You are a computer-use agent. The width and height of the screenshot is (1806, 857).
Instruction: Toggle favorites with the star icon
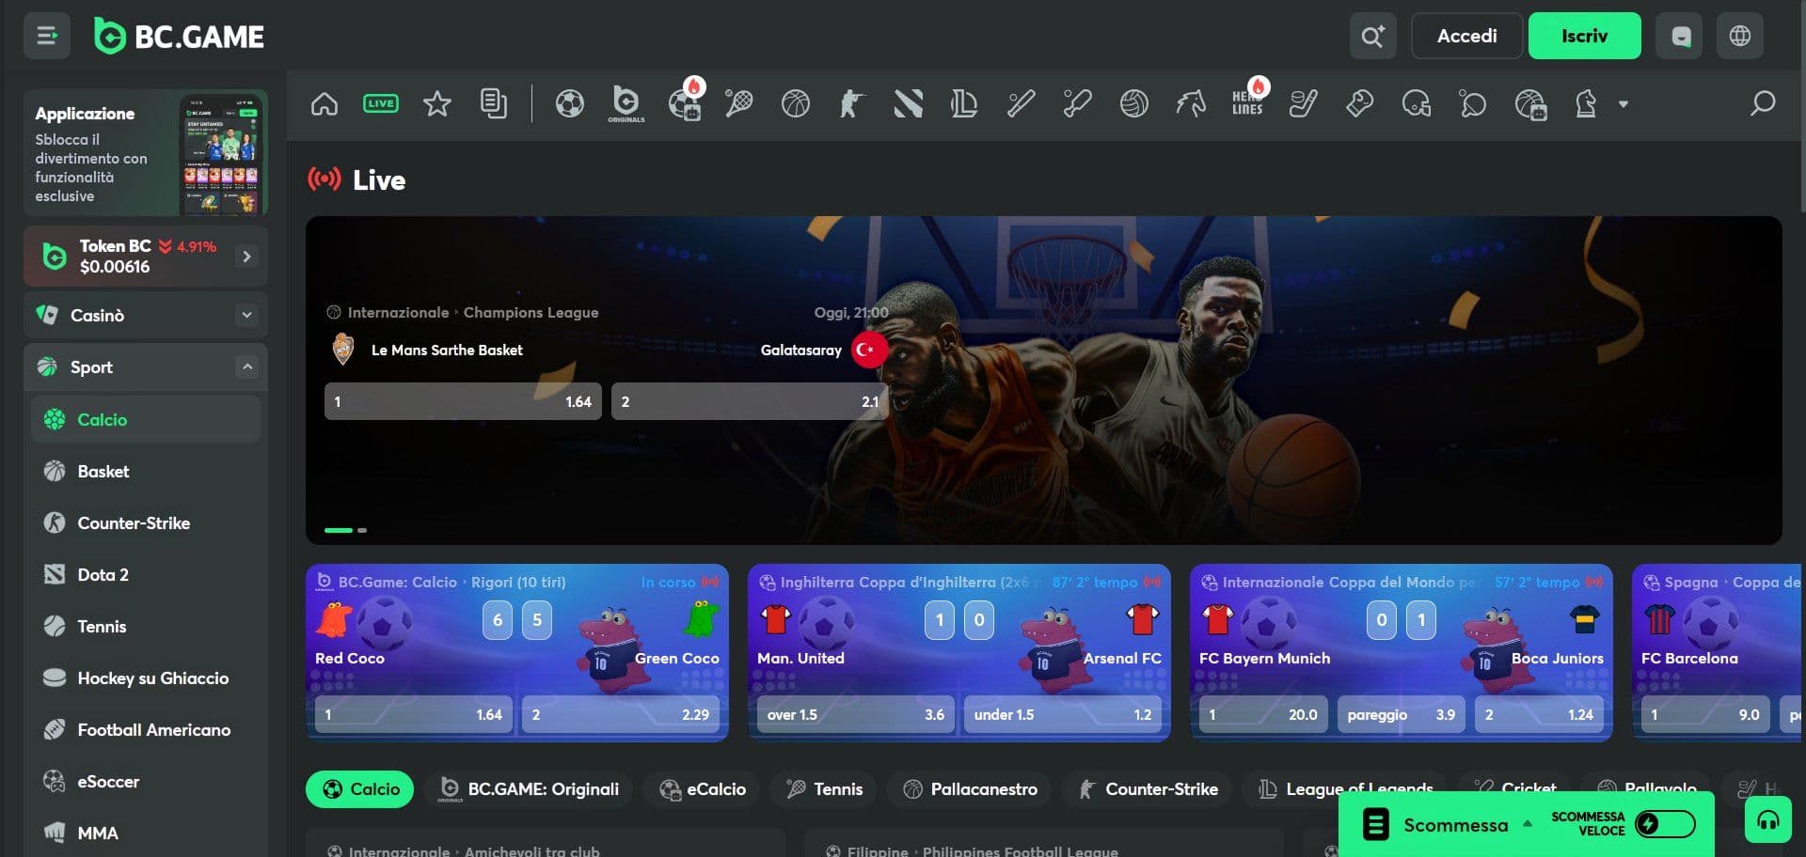click(436, 104)
